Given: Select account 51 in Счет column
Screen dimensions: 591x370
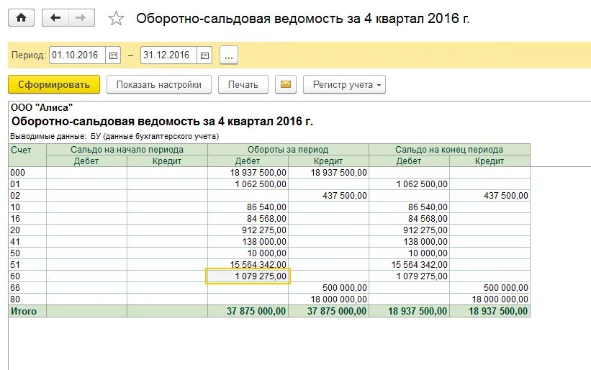Looking at the screenshot, I should 27,264.
